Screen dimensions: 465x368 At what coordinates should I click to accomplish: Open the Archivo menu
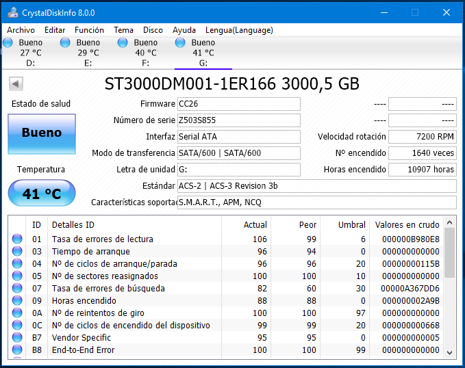coord(21,30)
